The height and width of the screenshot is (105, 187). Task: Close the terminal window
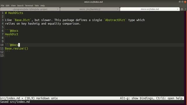185,2
